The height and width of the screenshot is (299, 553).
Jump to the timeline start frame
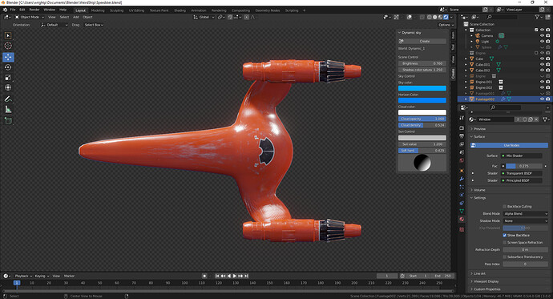click(x=217, y=276)
